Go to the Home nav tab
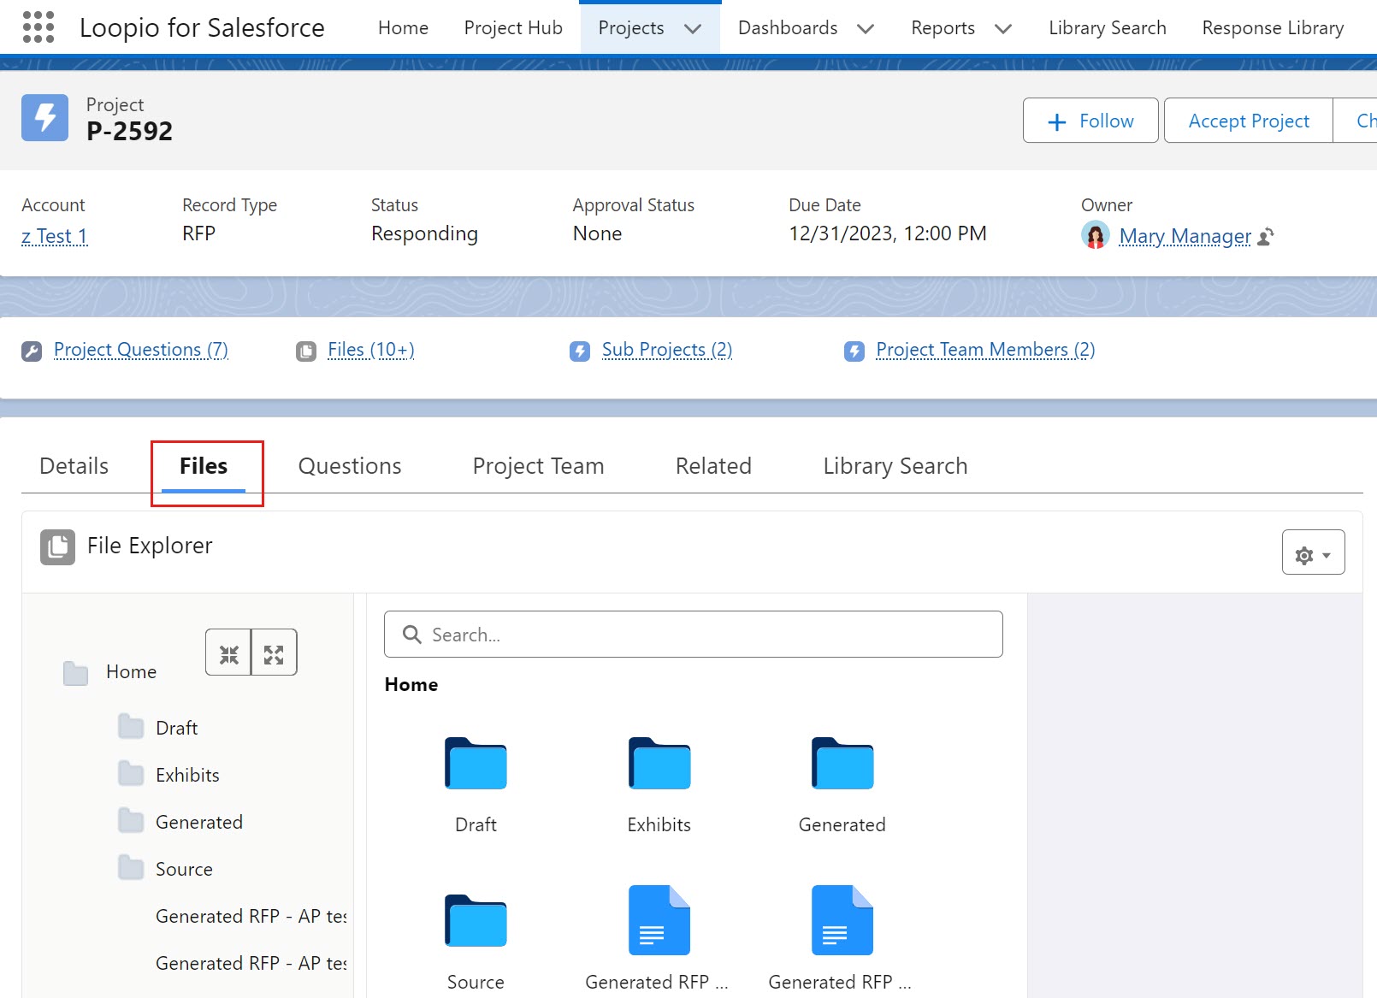This screenshot has height=998, width=1377. click(x=403, y=27)
